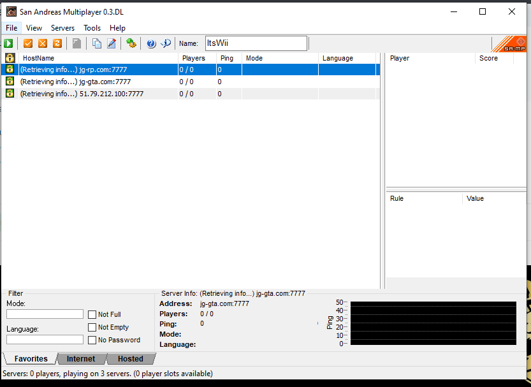Open the Servers menu
The width and height of the screenshot is (531, 387).
point(62,28)
